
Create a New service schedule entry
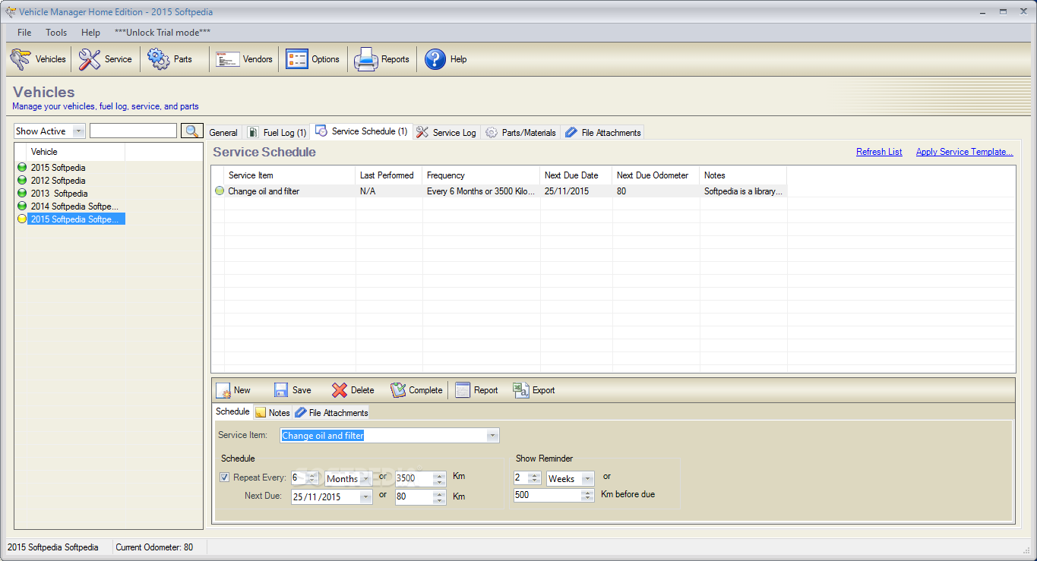pyautogui.click(x=233, y=390)
